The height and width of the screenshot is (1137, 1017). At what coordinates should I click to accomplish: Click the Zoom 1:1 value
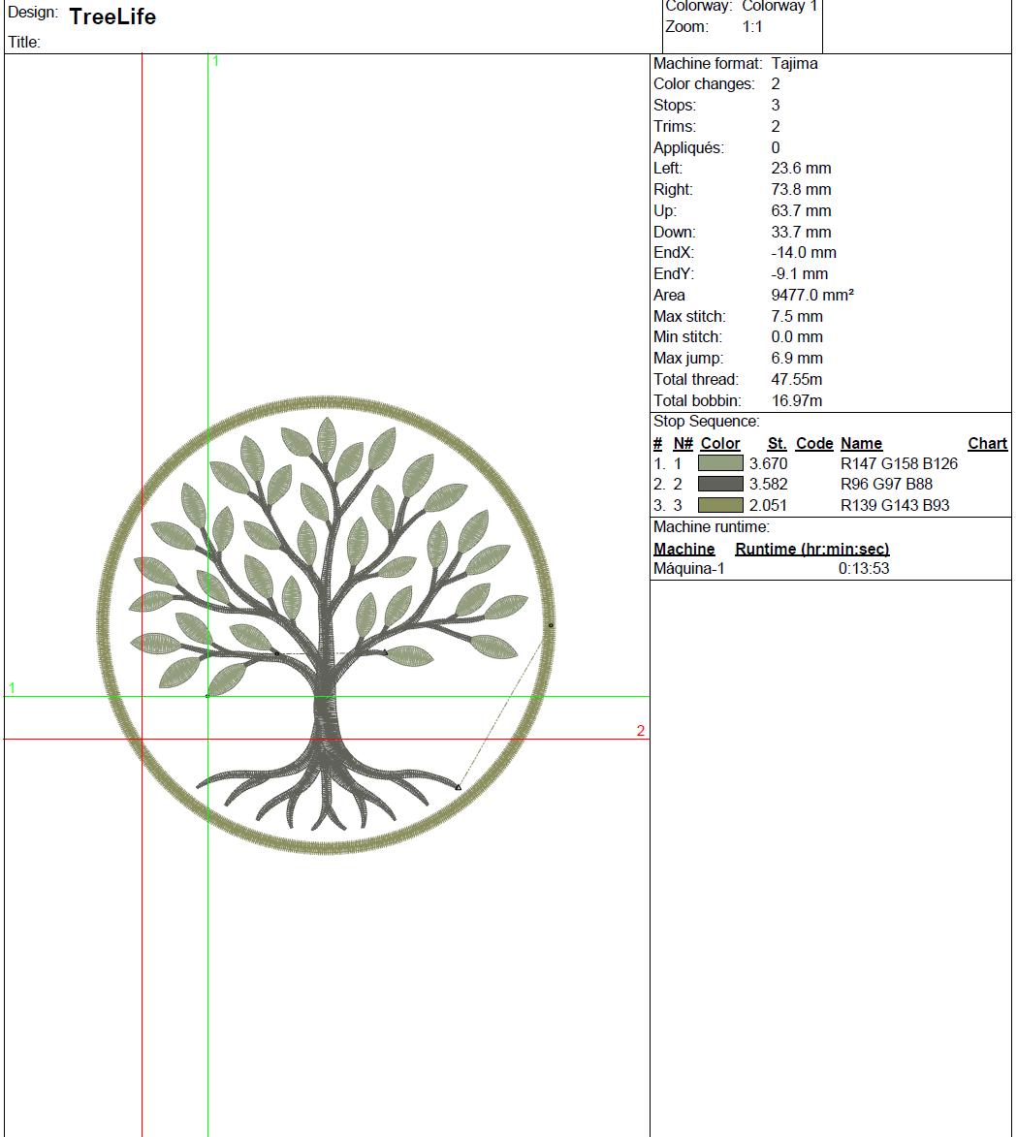752,27
